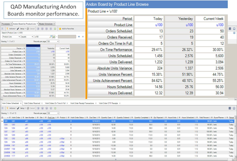Click the Add to Favorites star icon
Viewport: 237px width, 161px height.
pyautogui.click(x=60, y=28)
